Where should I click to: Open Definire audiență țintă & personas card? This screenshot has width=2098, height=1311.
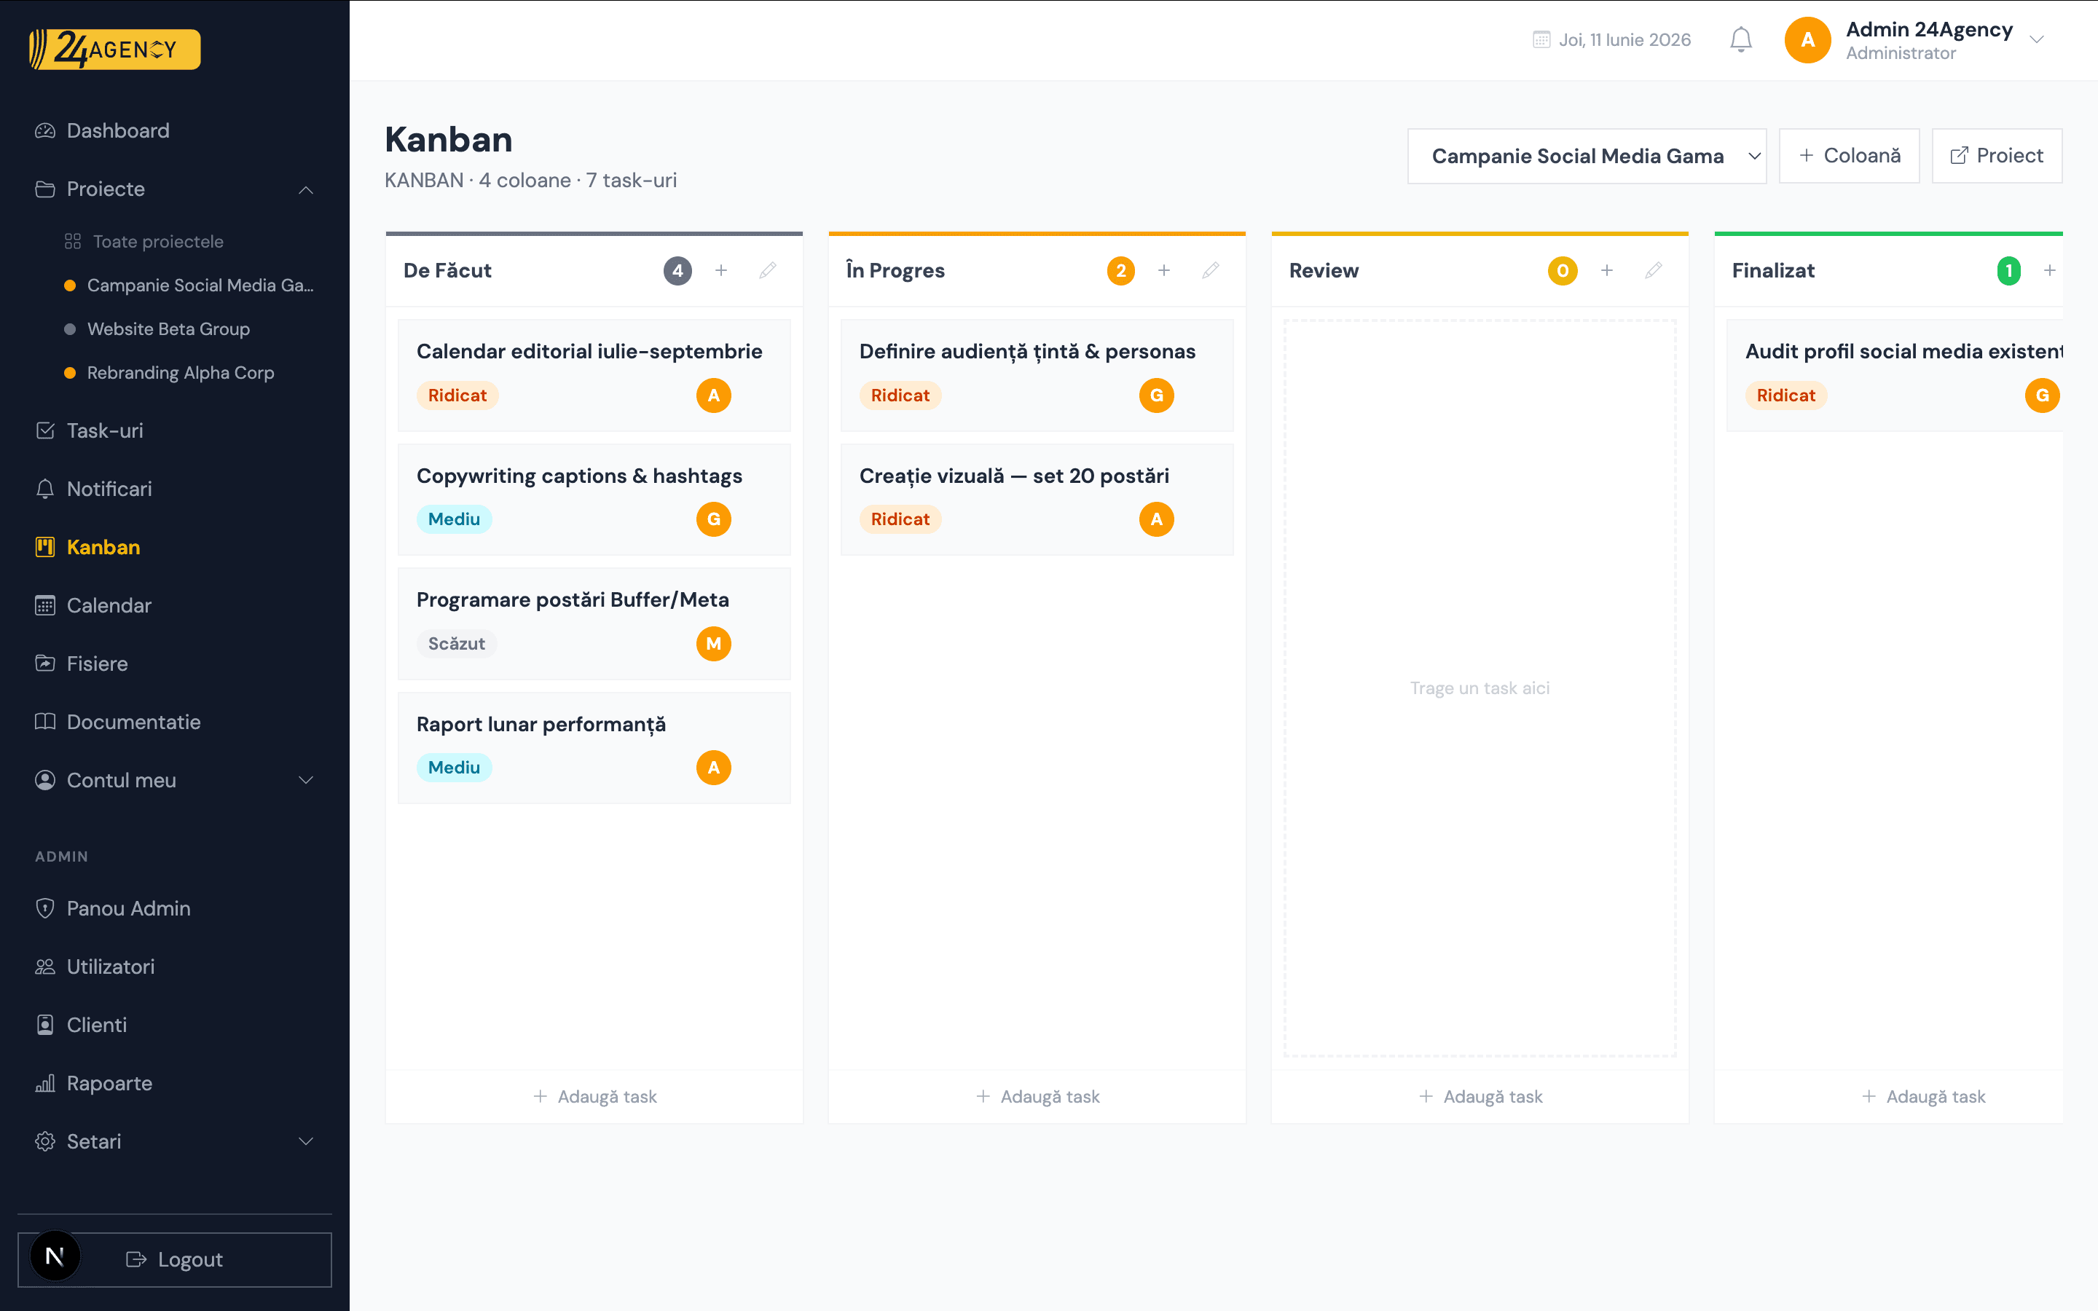pyautogui.click(x=1037, y=375)
